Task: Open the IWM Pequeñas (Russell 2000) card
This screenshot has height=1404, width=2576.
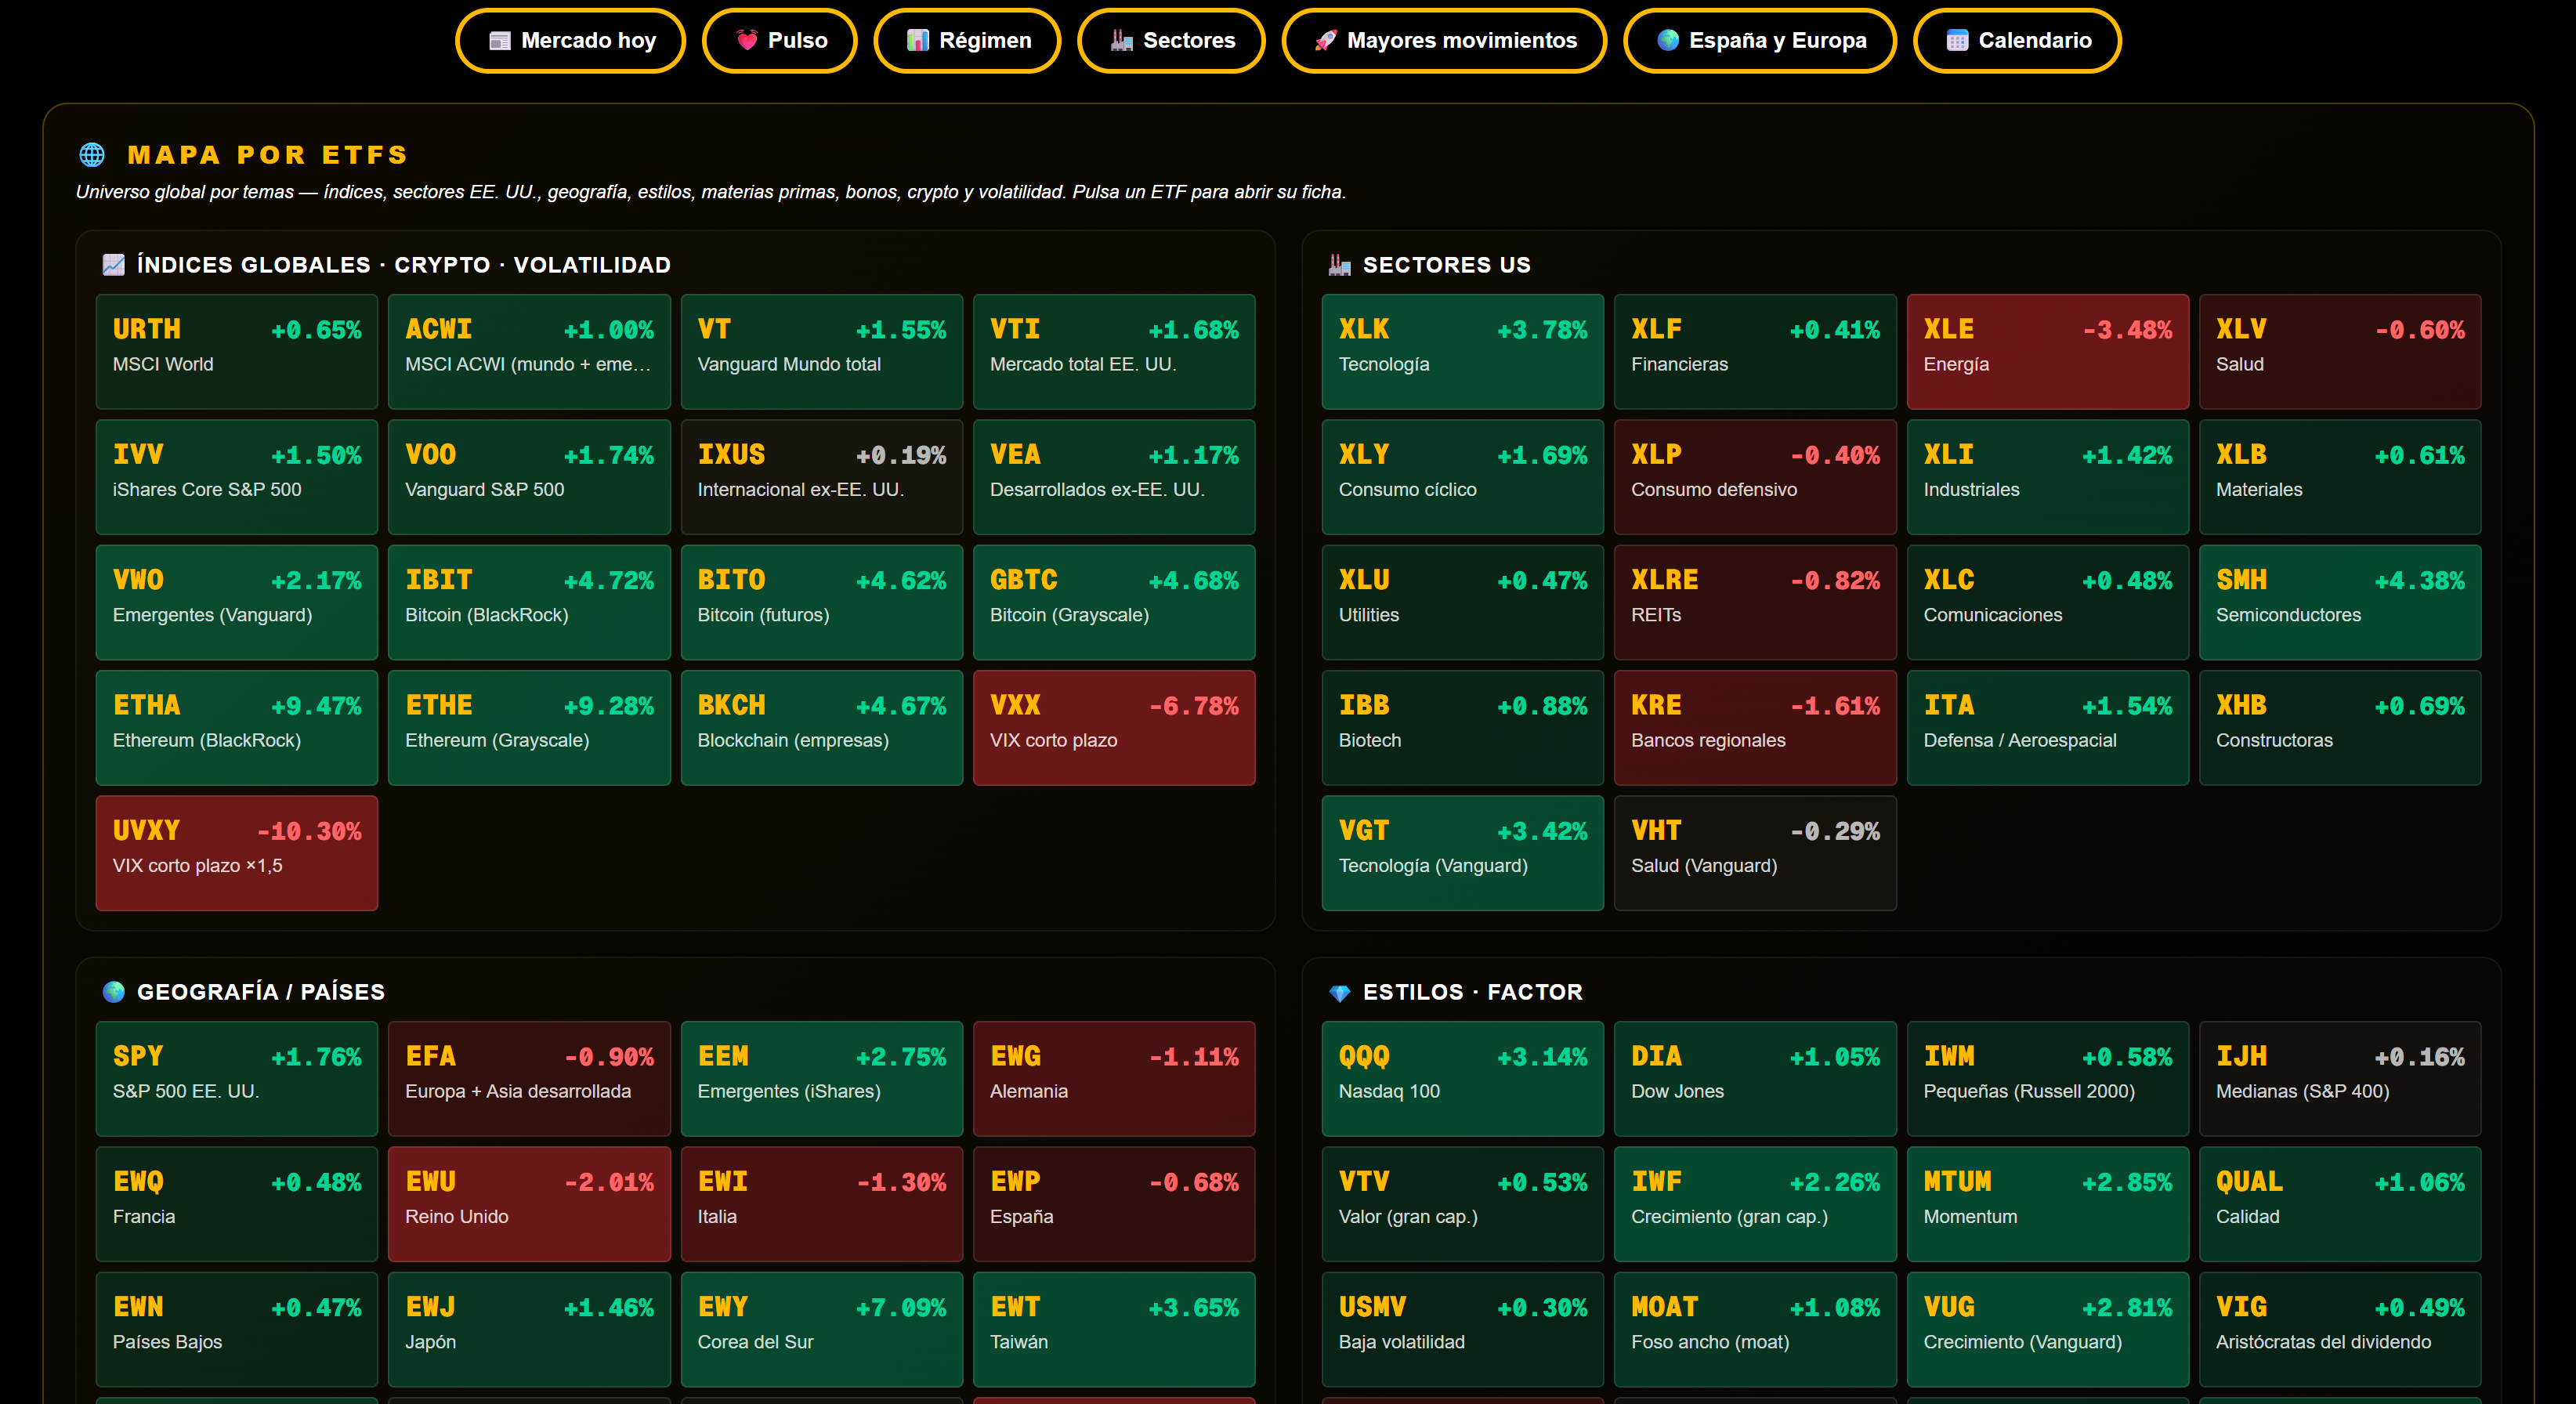Action: 2047,1079
